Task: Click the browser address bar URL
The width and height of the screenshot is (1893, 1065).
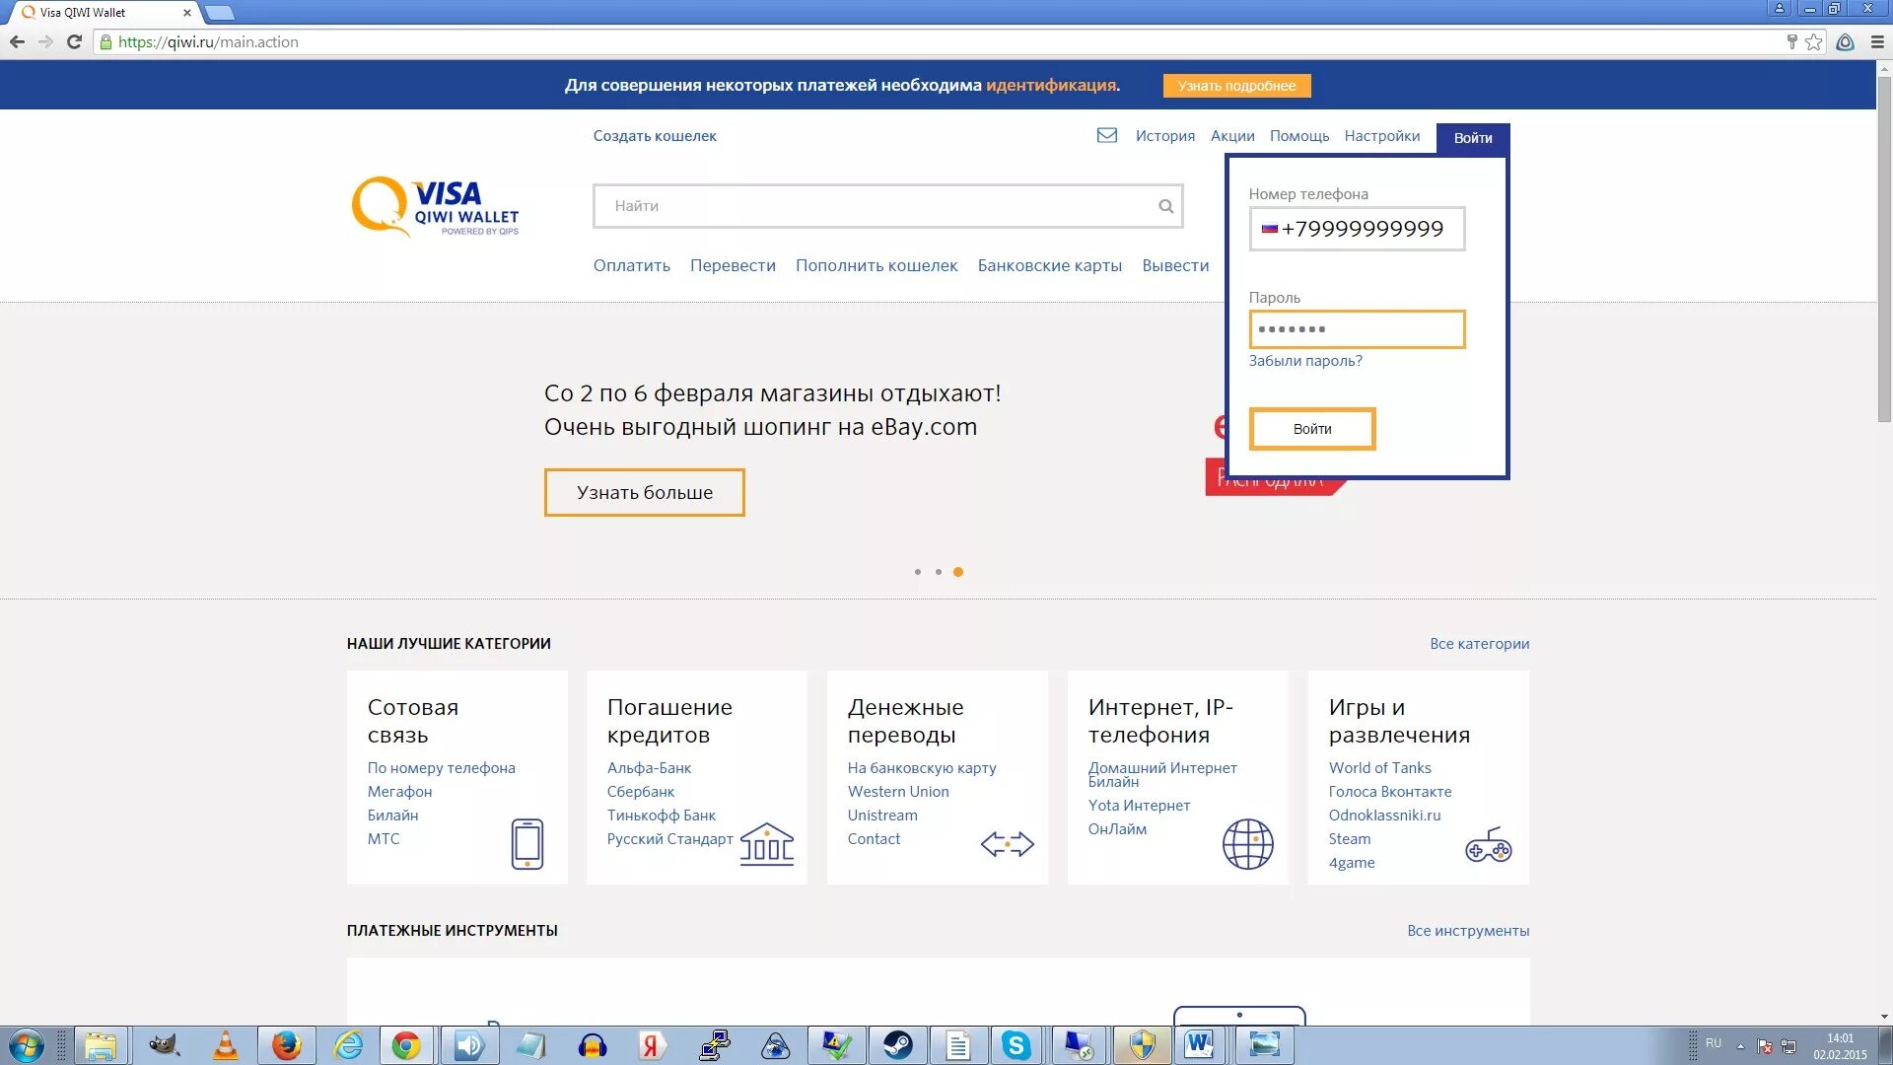Action: coord(208,41)
